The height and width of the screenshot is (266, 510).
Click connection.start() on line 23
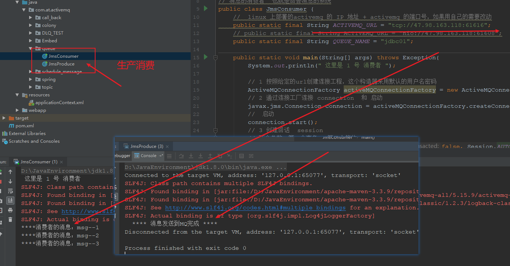(x=282, y=123)
